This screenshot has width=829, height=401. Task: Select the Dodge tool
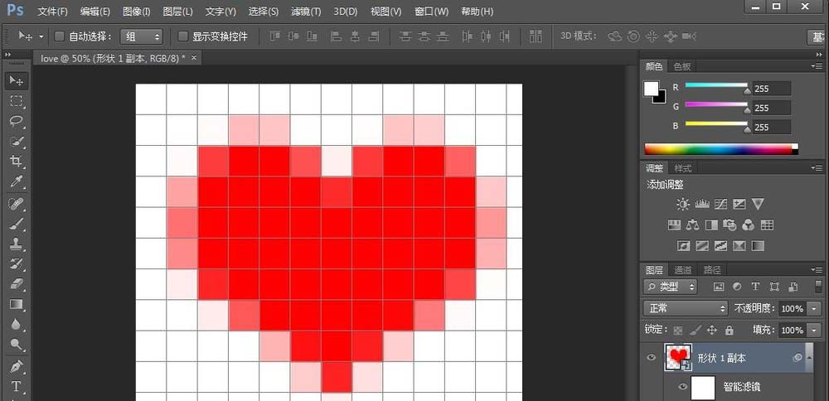(x=16, y=345)
